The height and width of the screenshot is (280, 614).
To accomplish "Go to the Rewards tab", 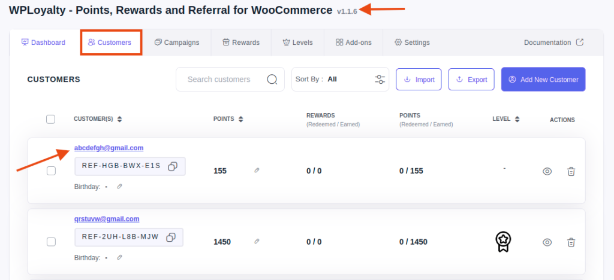I will (x=241, y=42).
